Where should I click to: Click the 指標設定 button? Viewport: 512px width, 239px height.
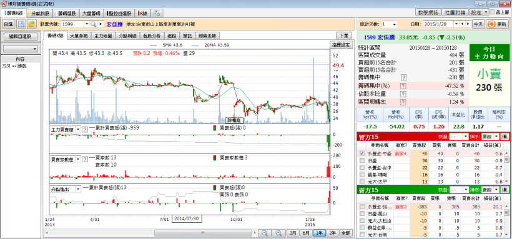341,45
